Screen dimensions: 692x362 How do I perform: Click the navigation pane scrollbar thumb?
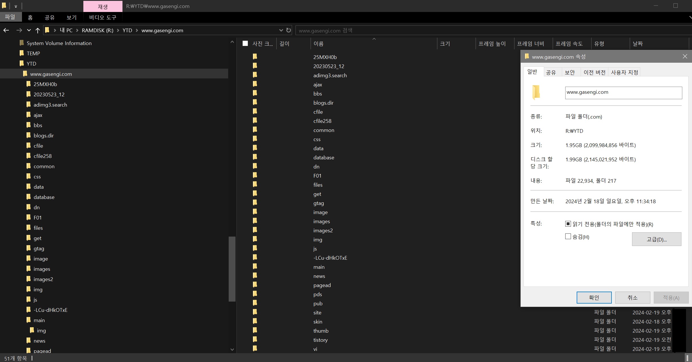(232, 269)
